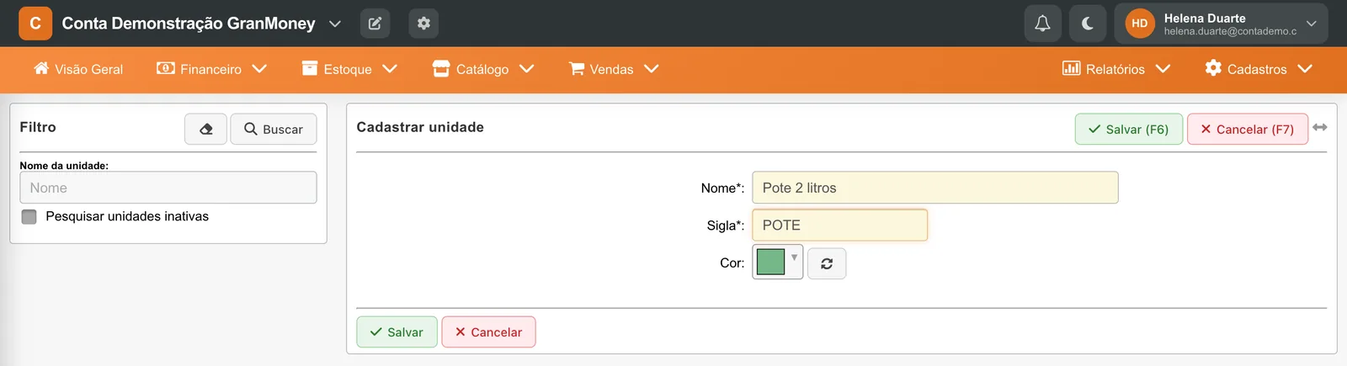
Task: Go to Visão Geral
Action: (x=78, y=69)
